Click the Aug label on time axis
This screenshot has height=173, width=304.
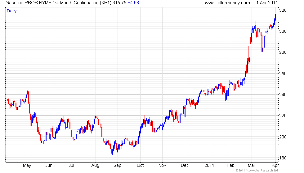coord(96,166)
